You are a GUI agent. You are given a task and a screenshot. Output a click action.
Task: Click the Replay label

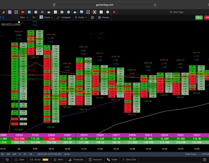pos(106,17)
